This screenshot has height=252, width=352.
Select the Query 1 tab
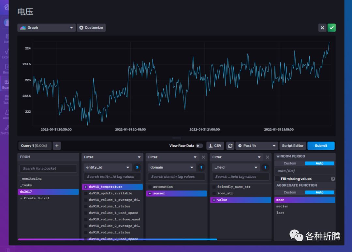[x=35, y=146]
